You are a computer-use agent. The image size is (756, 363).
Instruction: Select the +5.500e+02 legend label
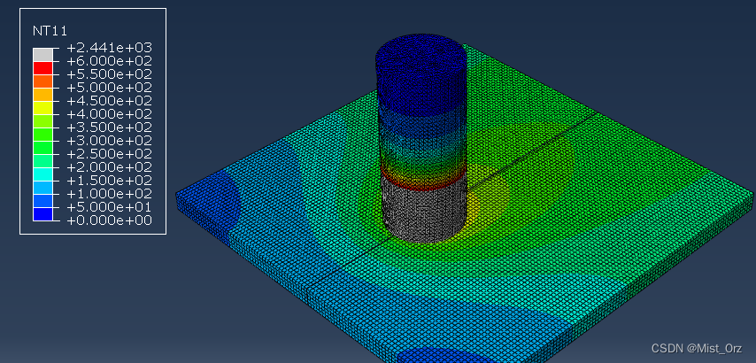(x=109, y=74)
